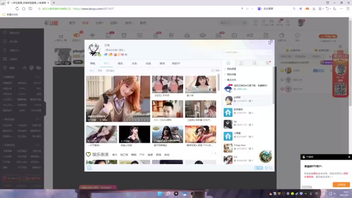The image size is (352, 198).
Task: Switch to 游戏 tab in YY window
Action: tap(162, 63)
